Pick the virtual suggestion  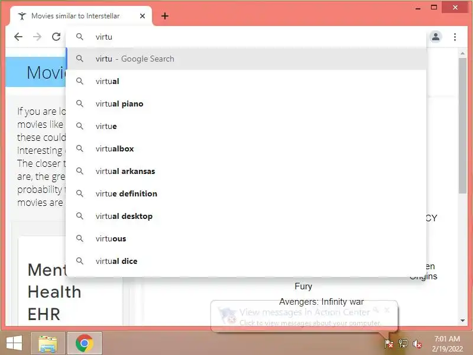[x=246, y=81]
